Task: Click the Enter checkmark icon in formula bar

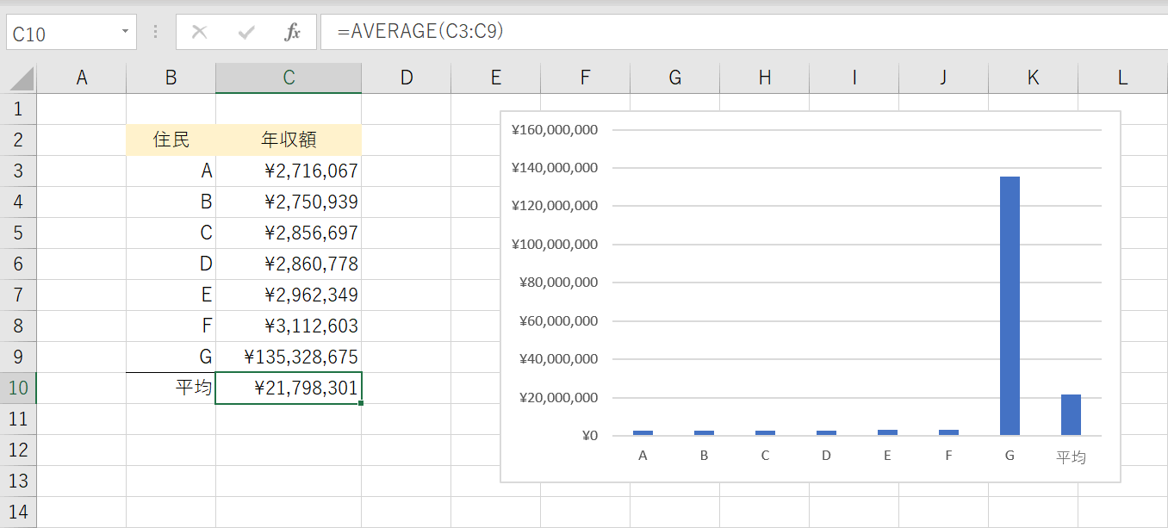Action: click(x=246, y=33)
